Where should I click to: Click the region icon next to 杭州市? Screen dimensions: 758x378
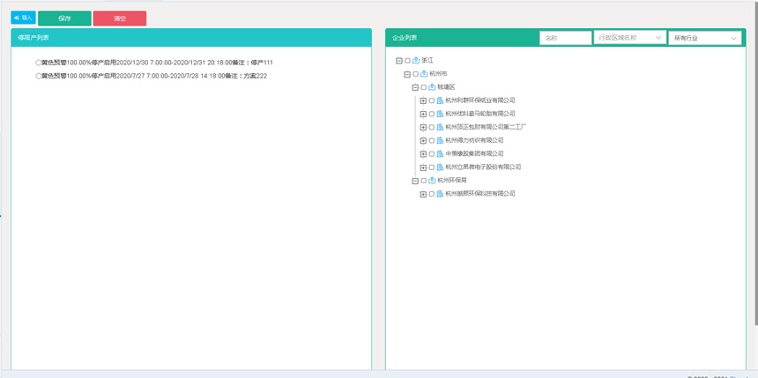coord(424,74)
